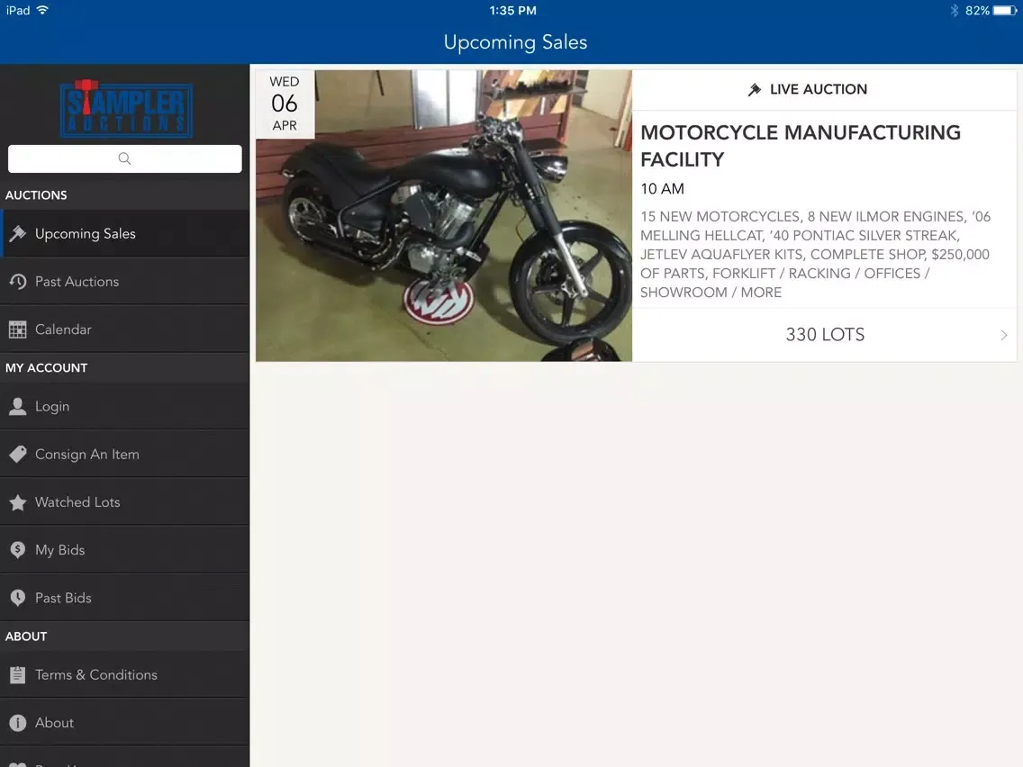Open the About page entry
Screen dimensions: 1023x767
pyautogui.click(x=124, y=723)
